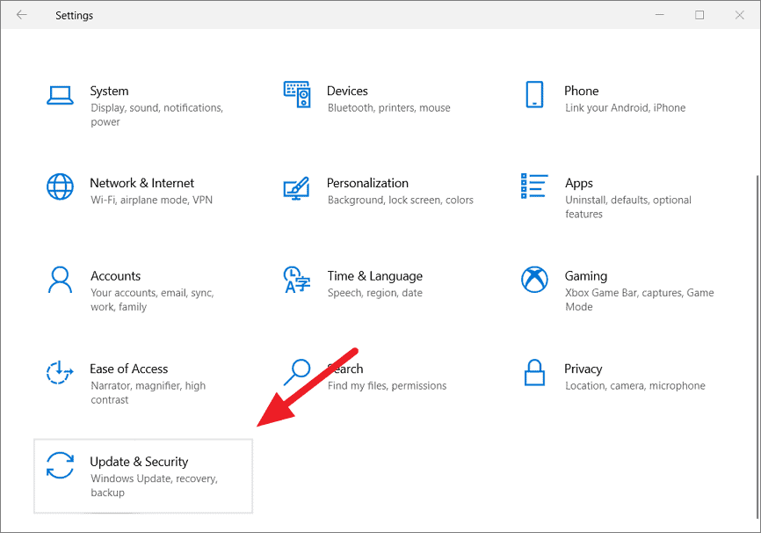Click the Gaming Xbox icon
This screenshot has height=533, width=761.
pos(534,280)
